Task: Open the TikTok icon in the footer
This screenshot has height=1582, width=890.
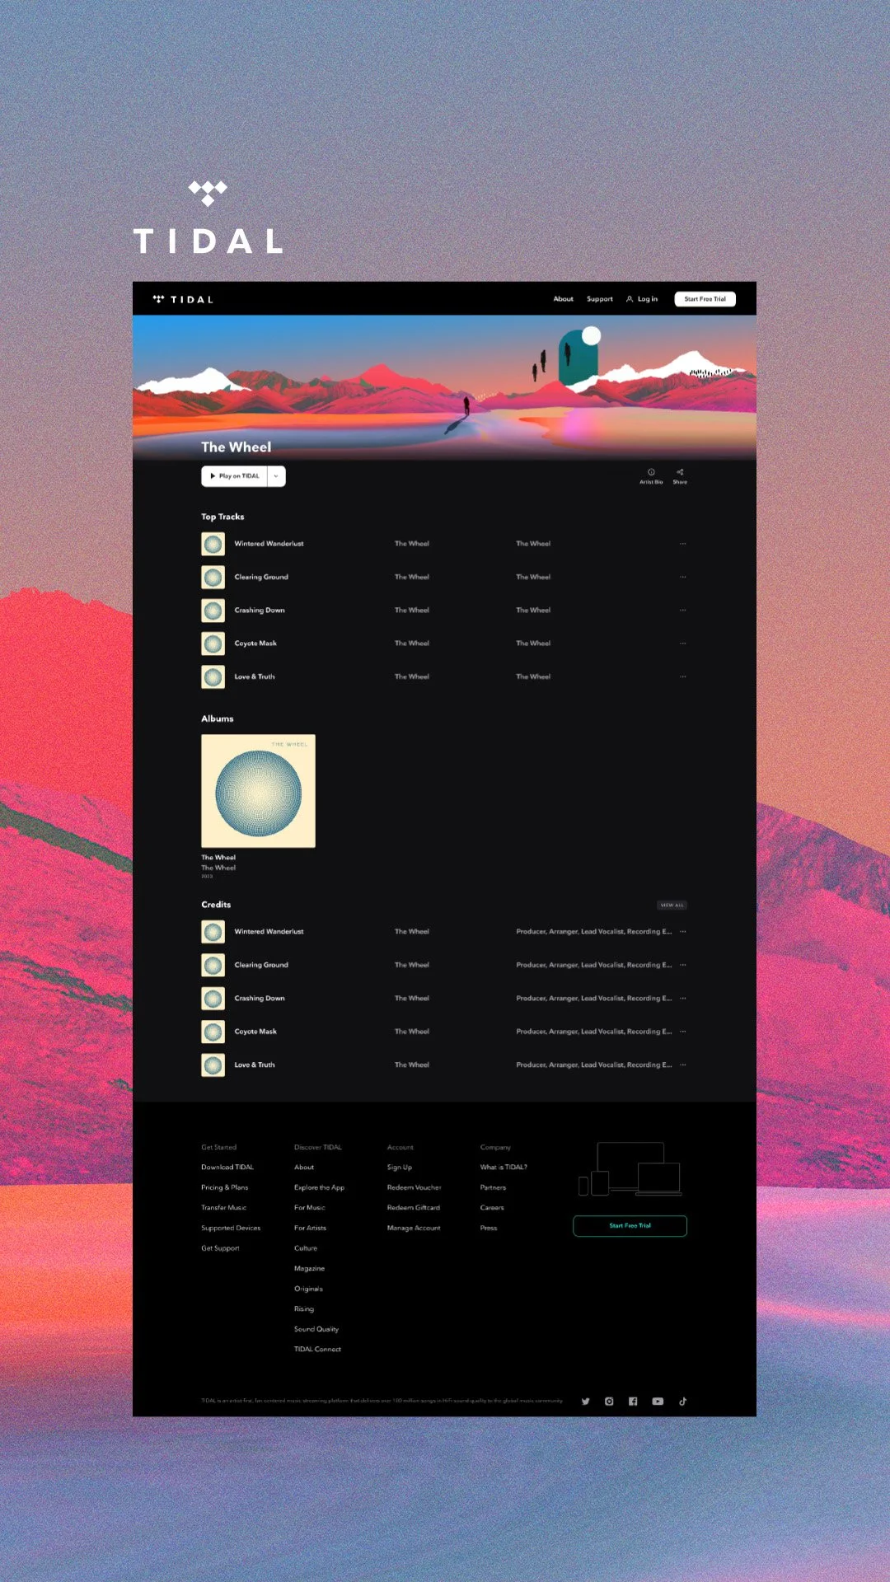Action: click(682, 1402)
